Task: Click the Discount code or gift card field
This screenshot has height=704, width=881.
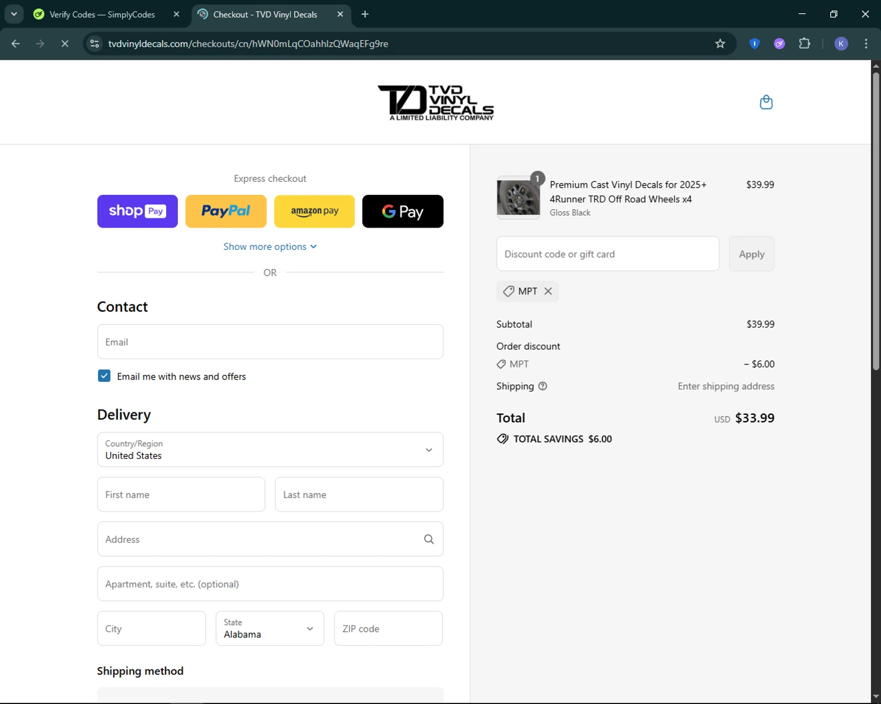Action: pos(608,254)
